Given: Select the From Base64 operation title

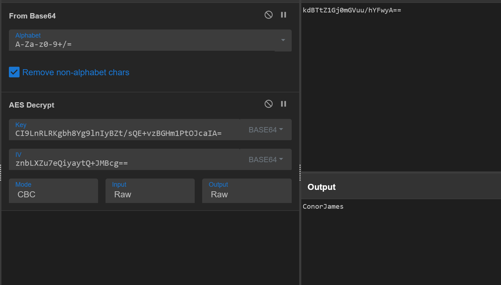Looking at the screenshot, I should point(32,16).
